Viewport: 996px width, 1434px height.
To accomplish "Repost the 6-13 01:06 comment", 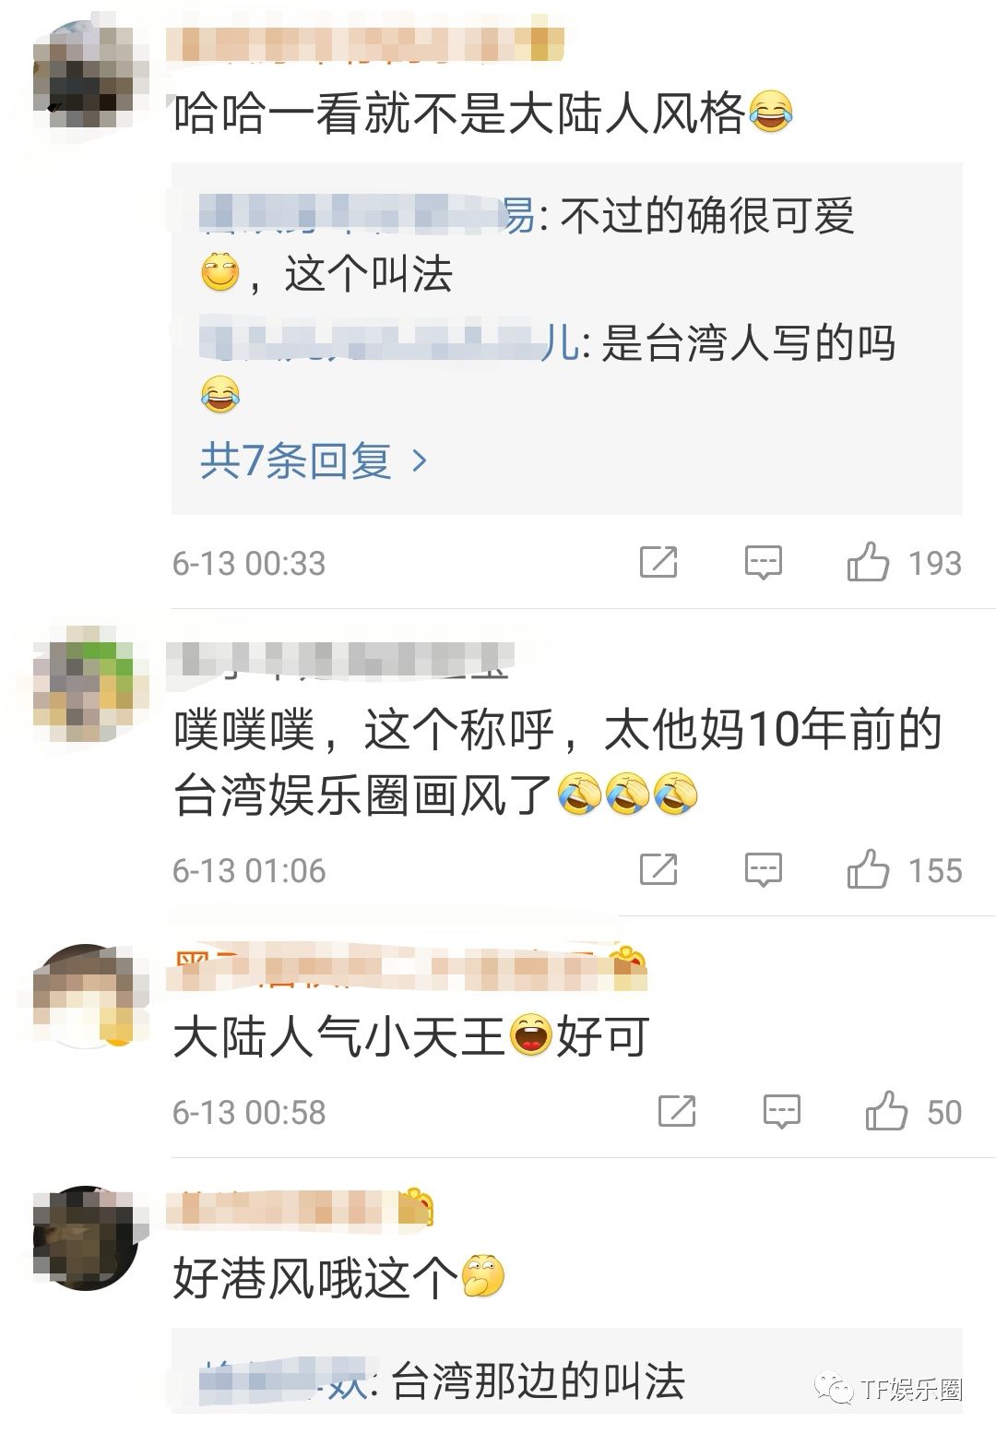I will [x=658, y=869].
